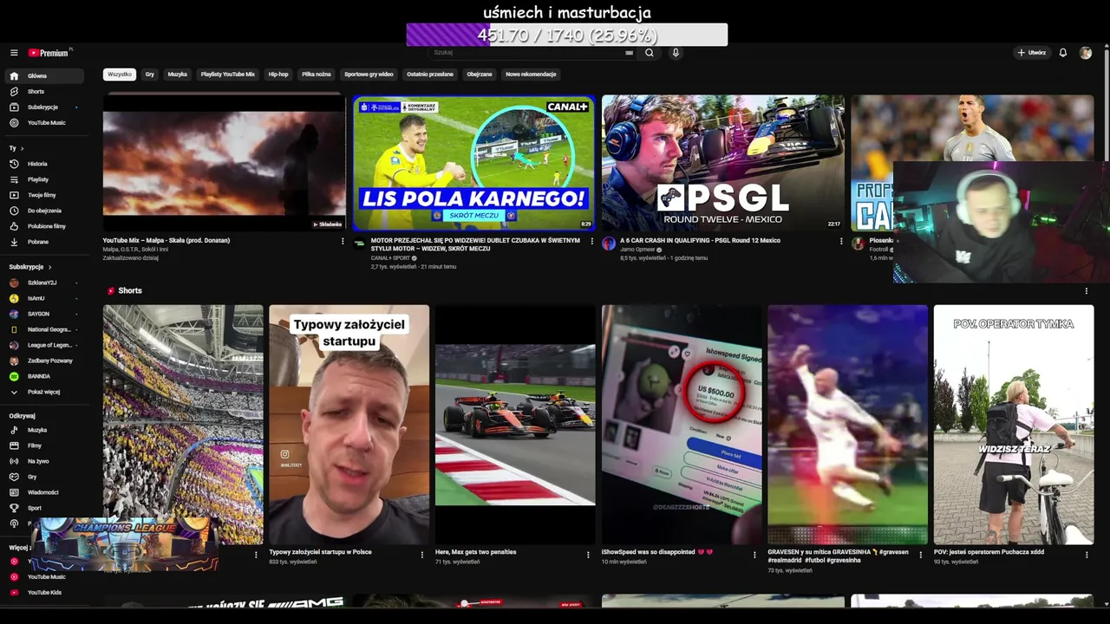The image size is (1110, 624).
Task: Select the Muzyka filter chip
Action: pos(178,75)
